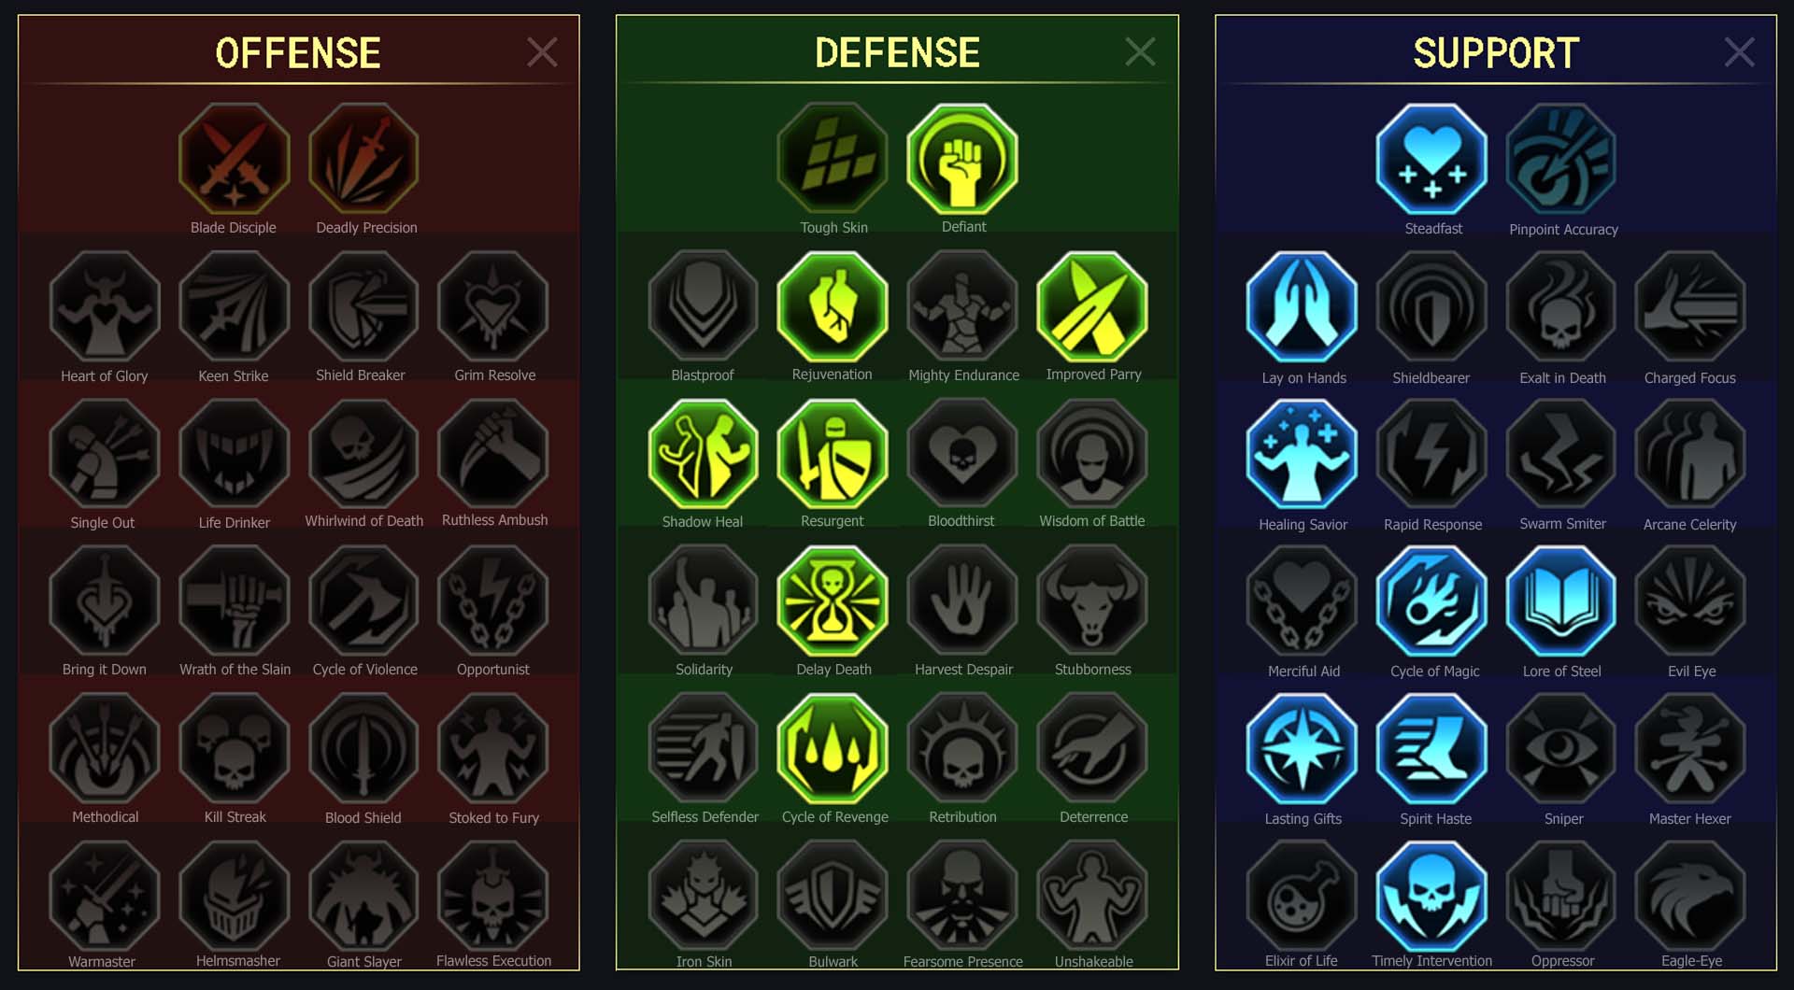Choose the Pinpoint Accuracy mastery
Viewport: 1794px width, 990px height.
[x=1561, y=159]
